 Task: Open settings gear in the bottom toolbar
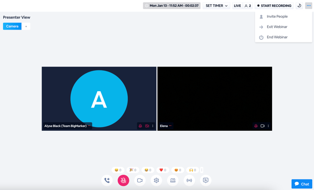156,180
